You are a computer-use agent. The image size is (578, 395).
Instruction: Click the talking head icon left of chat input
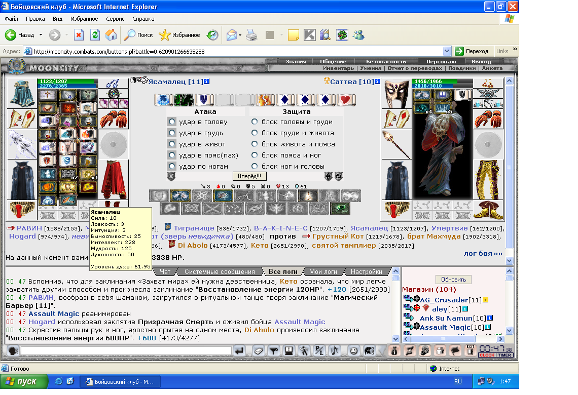click(13, 351)
